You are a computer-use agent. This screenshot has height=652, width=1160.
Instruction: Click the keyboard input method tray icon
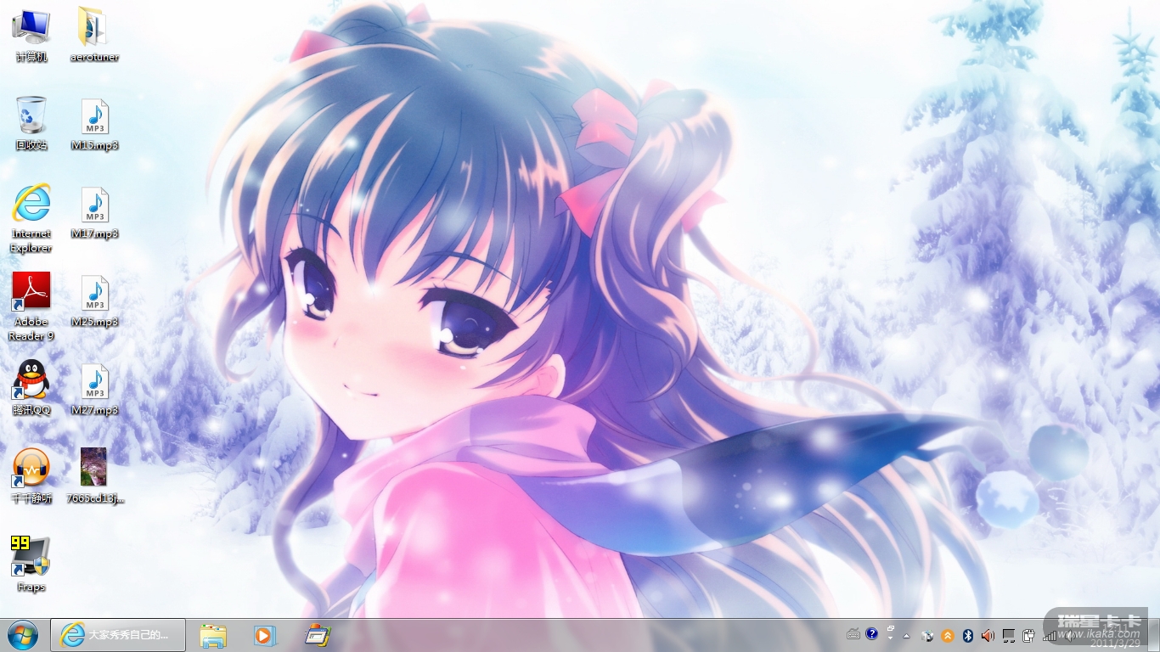853,634
